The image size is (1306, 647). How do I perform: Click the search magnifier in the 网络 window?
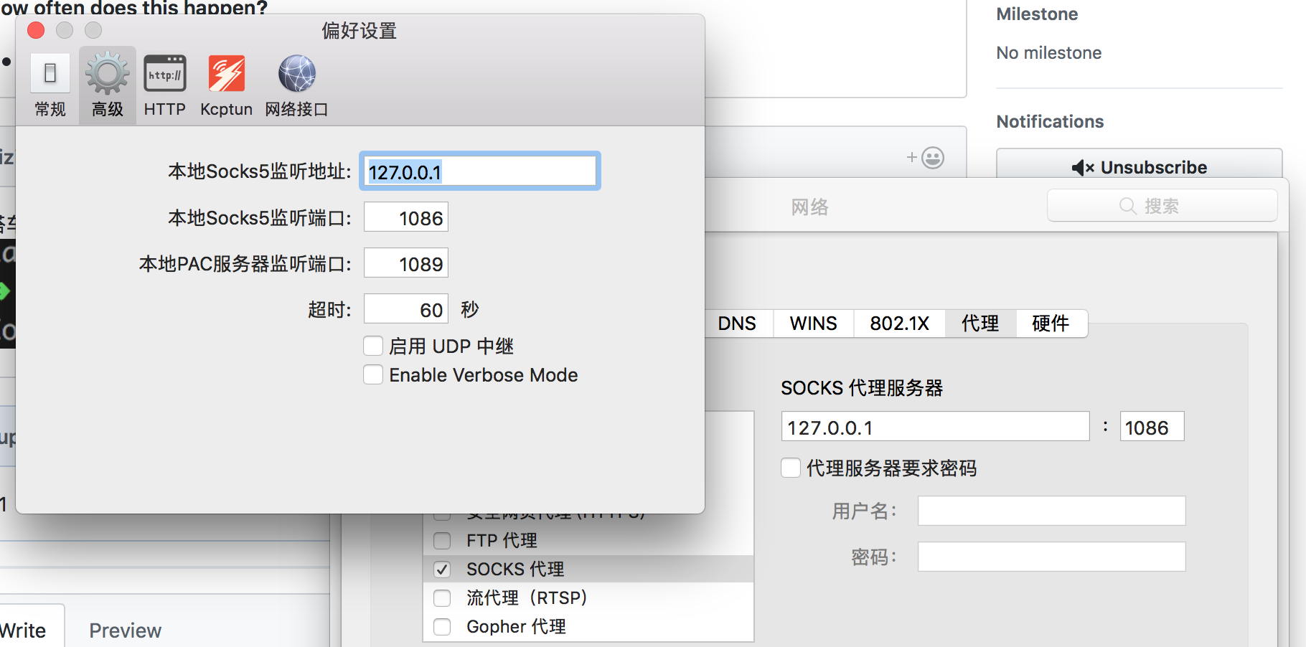[1127, 206]
